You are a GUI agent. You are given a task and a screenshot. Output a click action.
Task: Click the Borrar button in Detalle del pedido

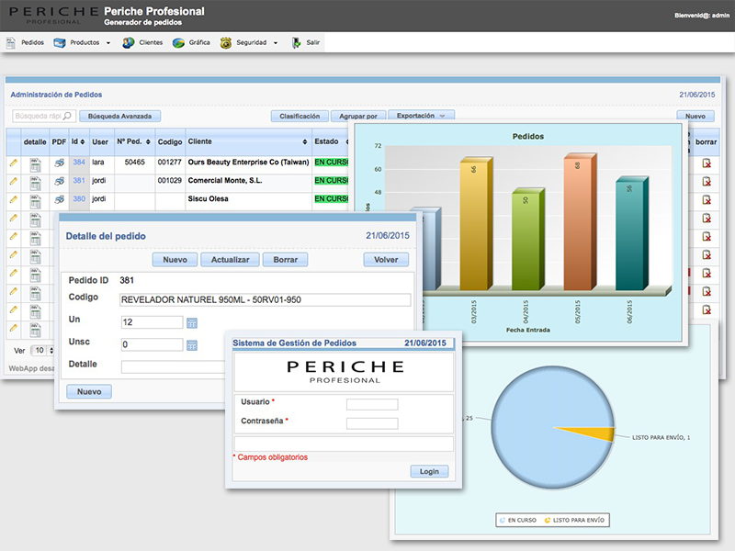tap(285, 260)
